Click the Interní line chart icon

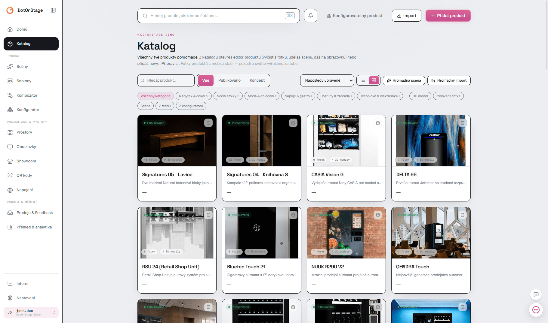pos(10,284)
